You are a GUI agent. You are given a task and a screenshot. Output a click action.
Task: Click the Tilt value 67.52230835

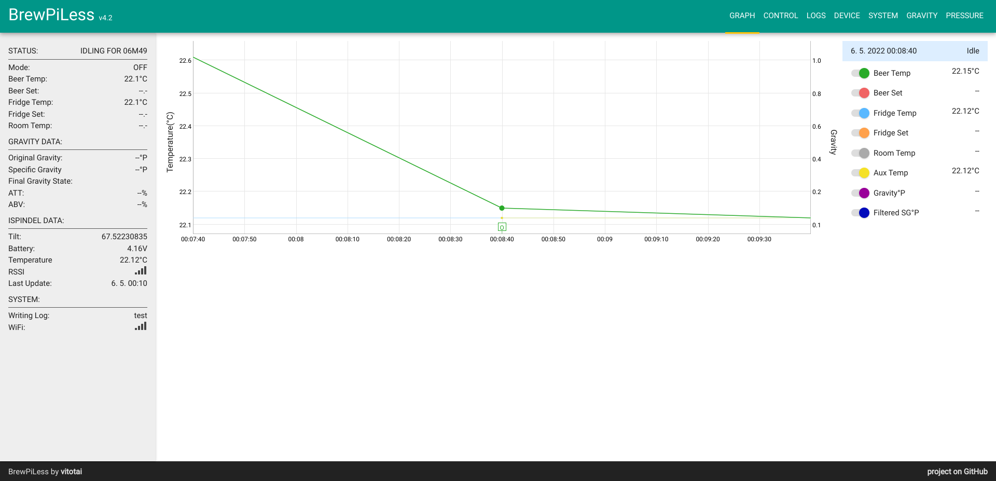tap(125, 237)
